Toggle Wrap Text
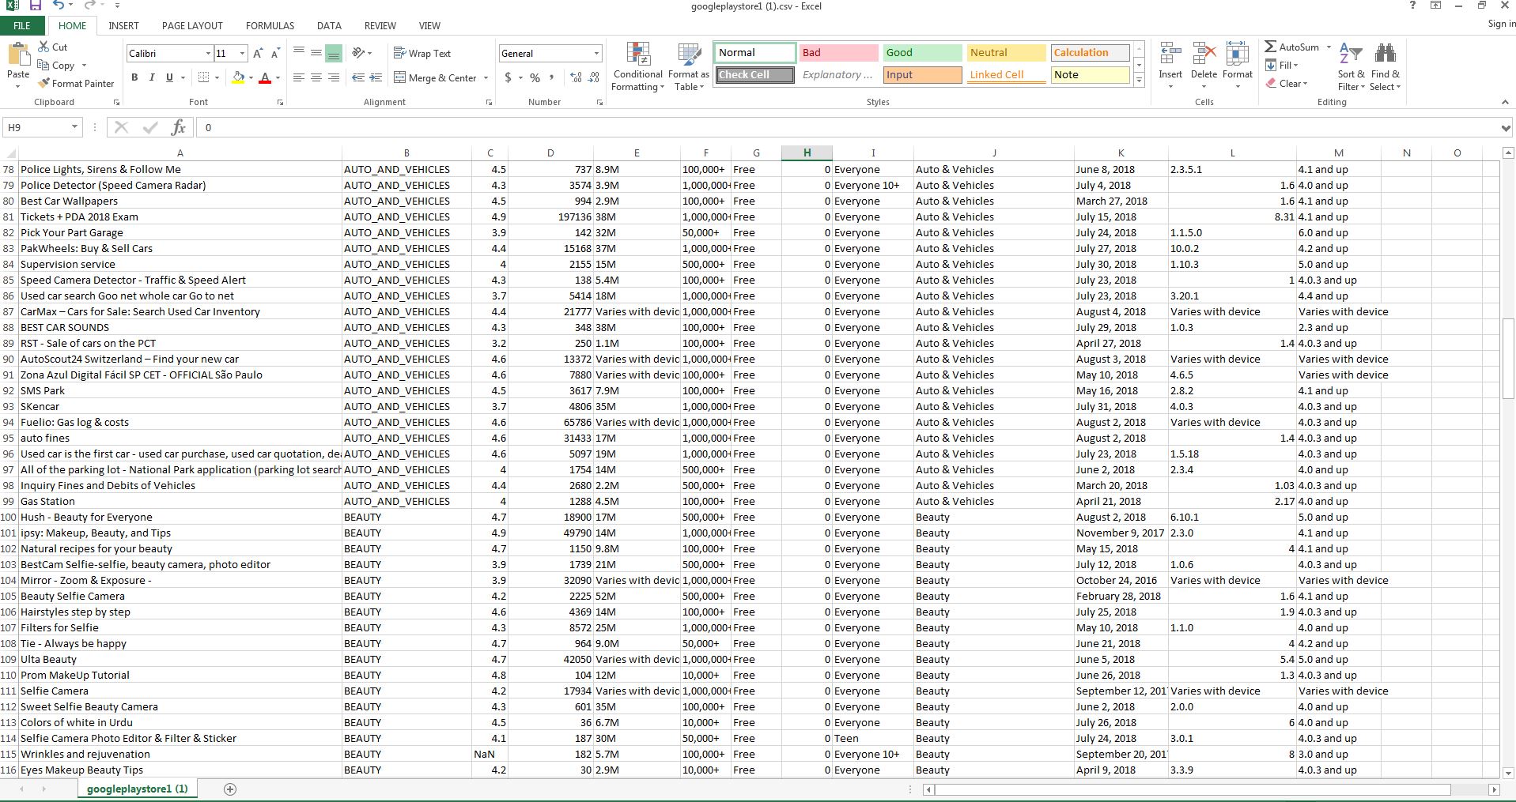1516x802 pixels. (x=422, y=53)
